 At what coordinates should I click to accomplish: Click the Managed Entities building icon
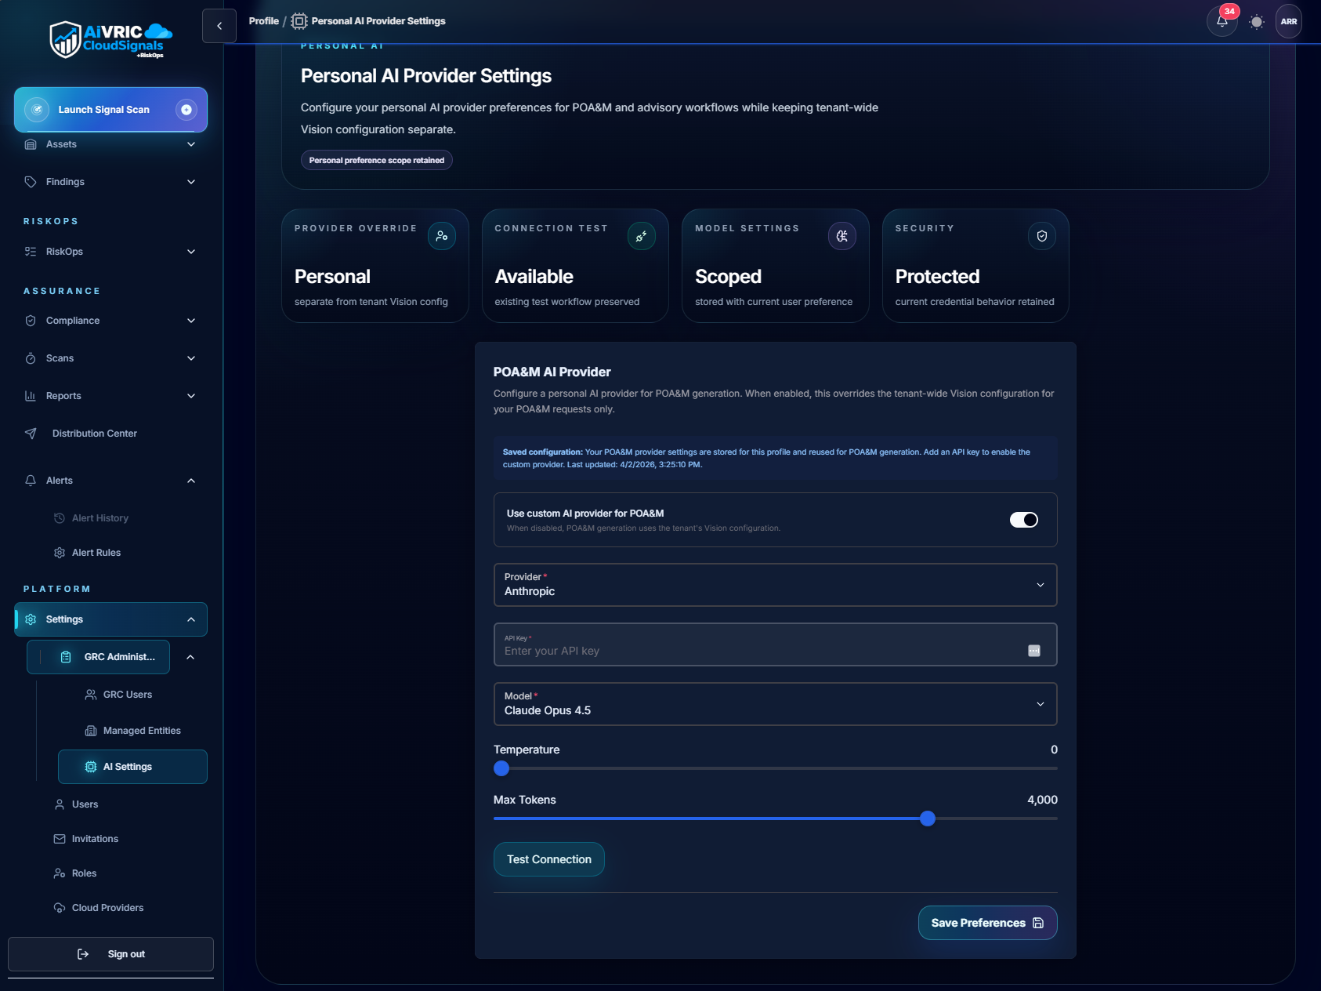pos(91,731)
